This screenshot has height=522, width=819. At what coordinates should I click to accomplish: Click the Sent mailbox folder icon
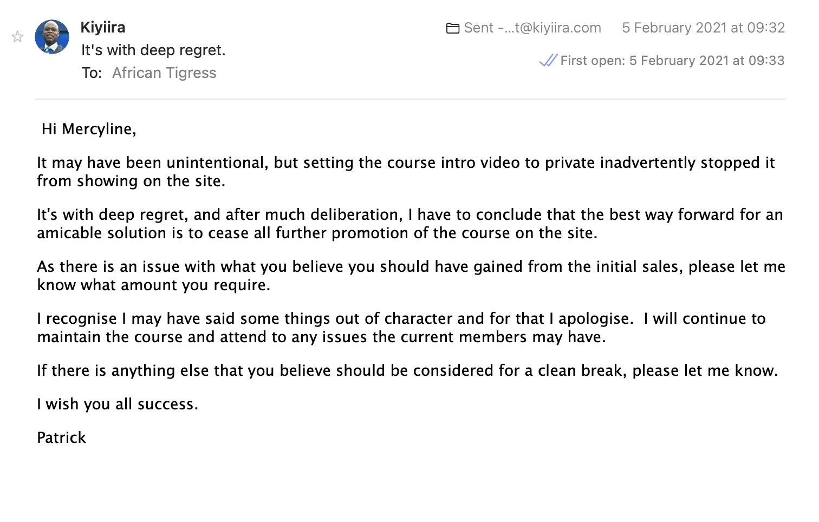point(453,28)
